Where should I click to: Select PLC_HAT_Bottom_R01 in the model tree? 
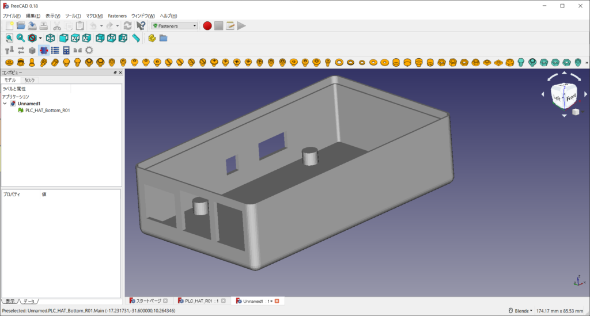(47, 111)
